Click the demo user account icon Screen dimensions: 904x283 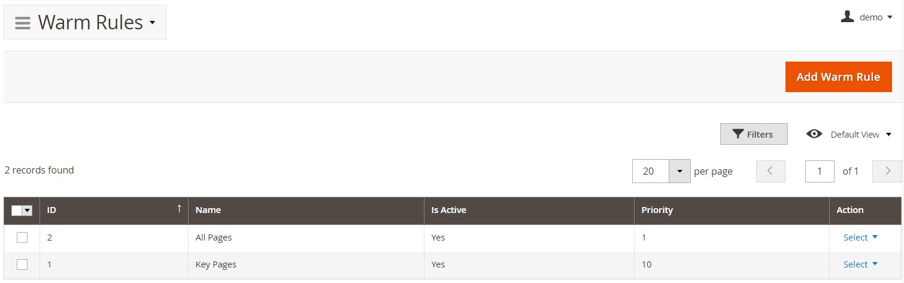point(847,17)
